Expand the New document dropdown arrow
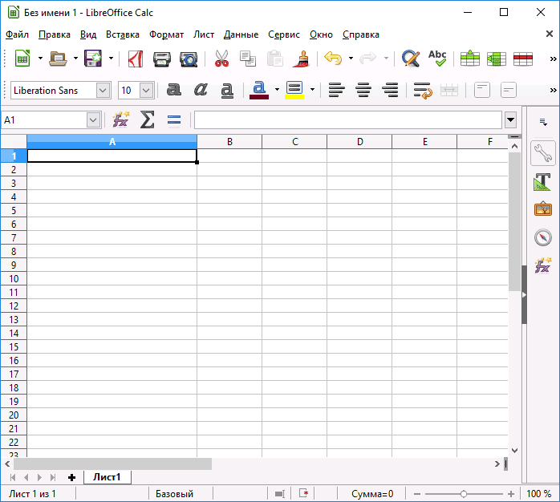The image size is (560, 502). click(40, 59)
